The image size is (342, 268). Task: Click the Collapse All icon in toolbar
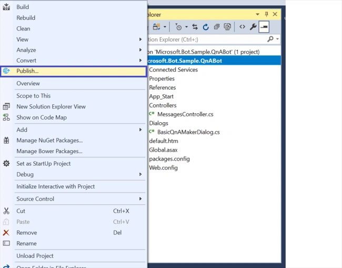pyautogui.click(x=217, y=27)
